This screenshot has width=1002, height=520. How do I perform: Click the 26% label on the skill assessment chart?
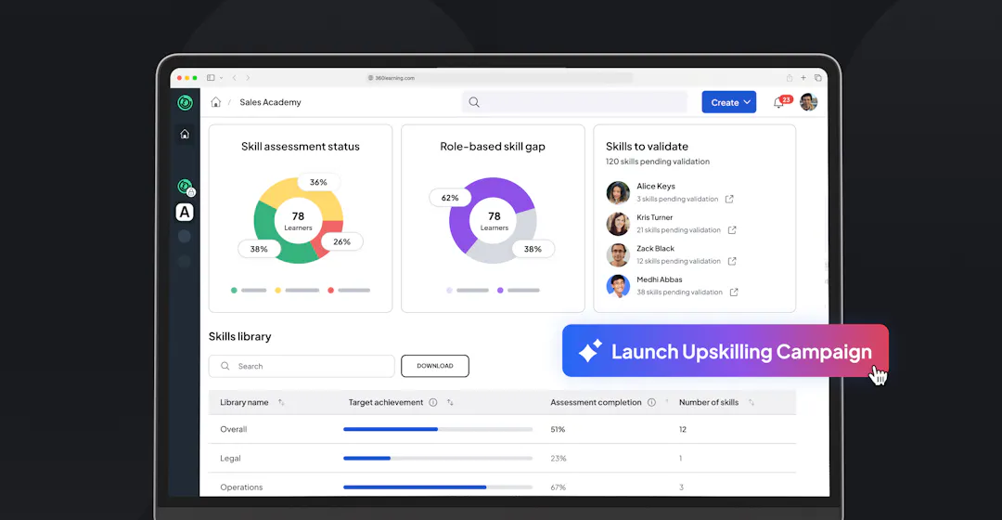(341, 241)
